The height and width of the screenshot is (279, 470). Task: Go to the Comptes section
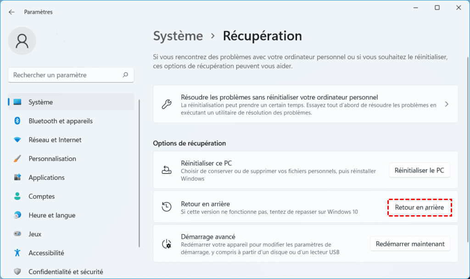point(41,196)
